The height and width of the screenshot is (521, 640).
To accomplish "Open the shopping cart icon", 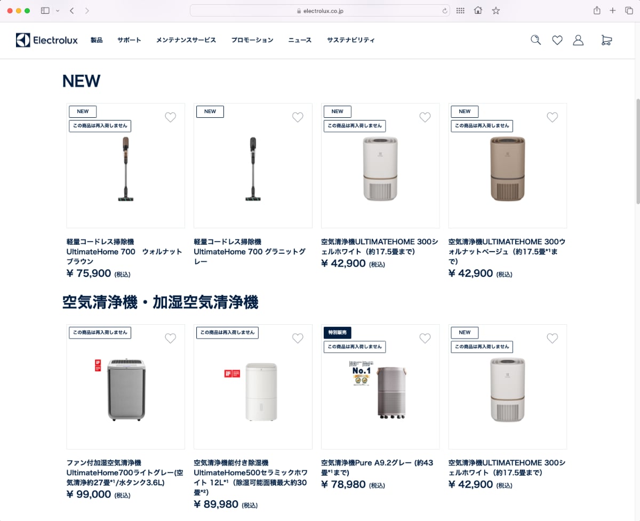I will coord(606,40).
